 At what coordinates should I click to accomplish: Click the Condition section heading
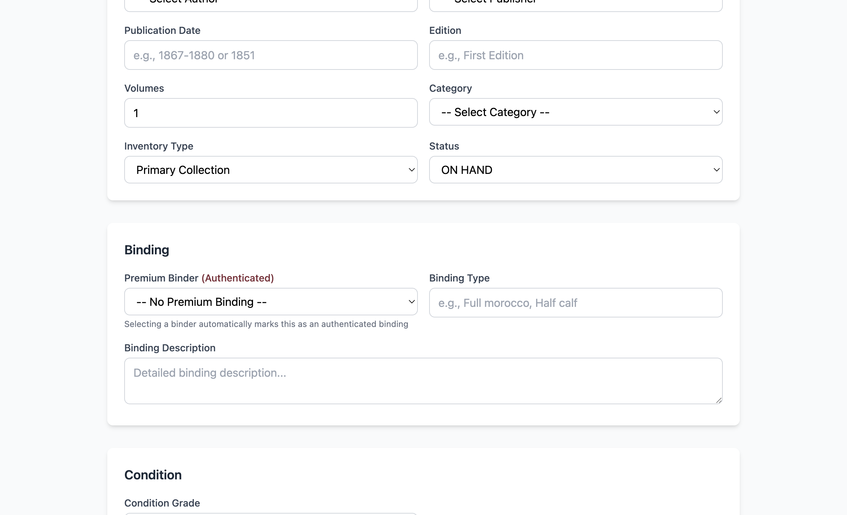pyautogui.click(x=153, y=475)
